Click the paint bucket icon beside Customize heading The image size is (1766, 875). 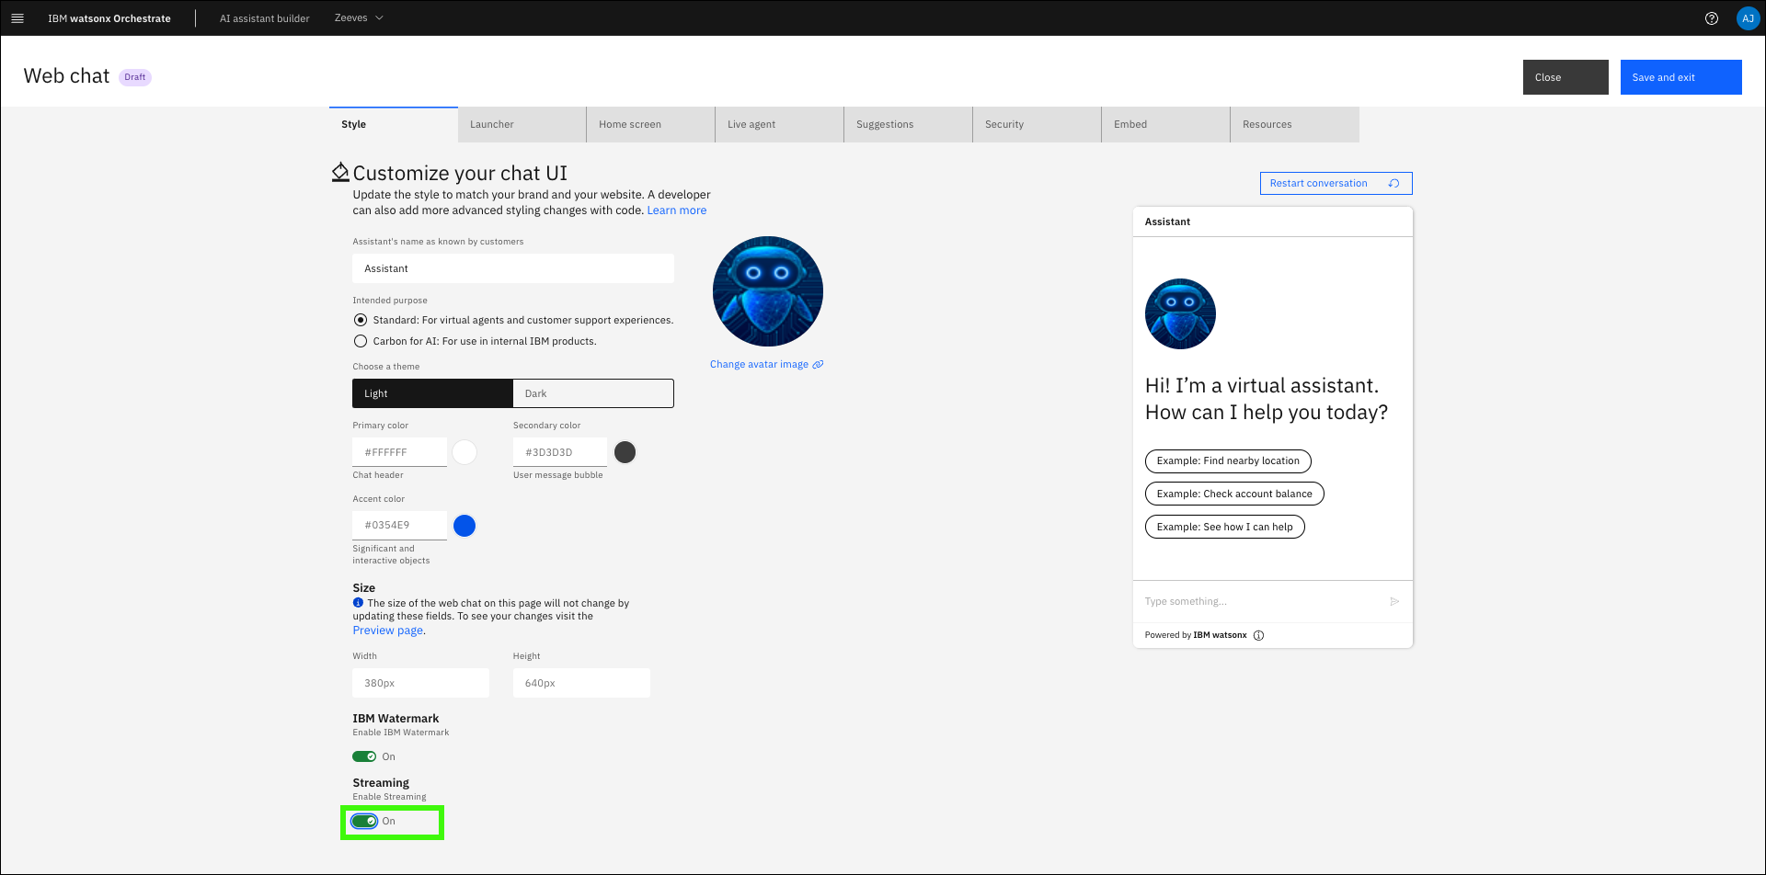tap(340, 172)
